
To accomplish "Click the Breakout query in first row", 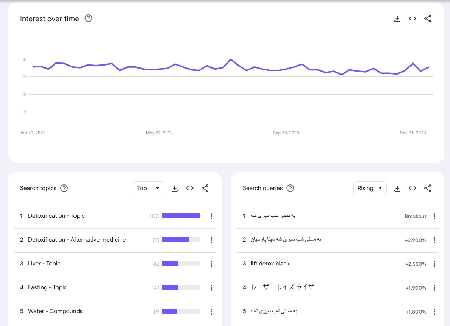I will 273,216.
